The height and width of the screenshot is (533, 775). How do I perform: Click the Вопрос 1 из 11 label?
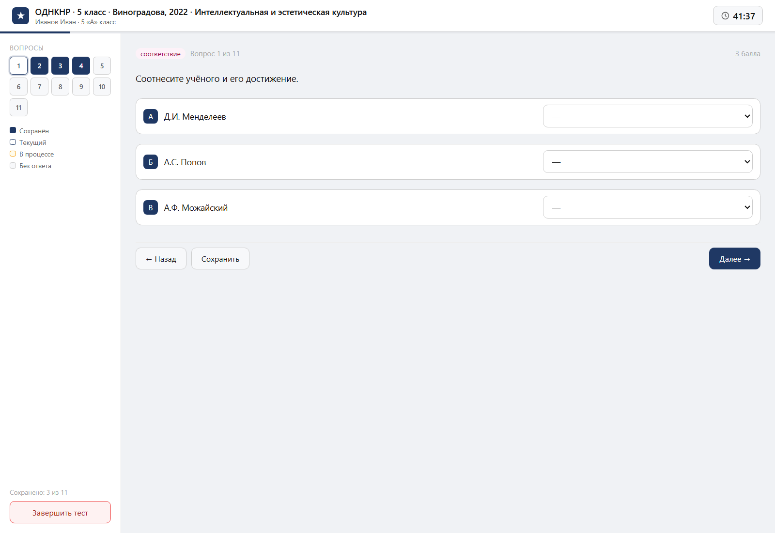click(x=215, y=54)
